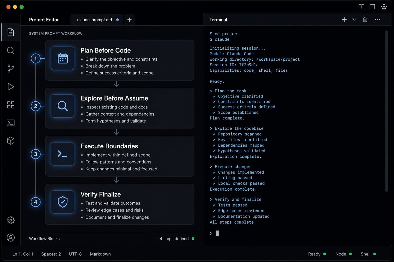Open Explore Before Assume heading

click(114, 98)
